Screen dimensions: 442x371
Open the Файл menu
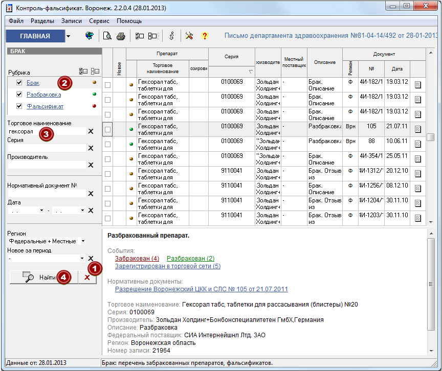[x=16, y=21]
